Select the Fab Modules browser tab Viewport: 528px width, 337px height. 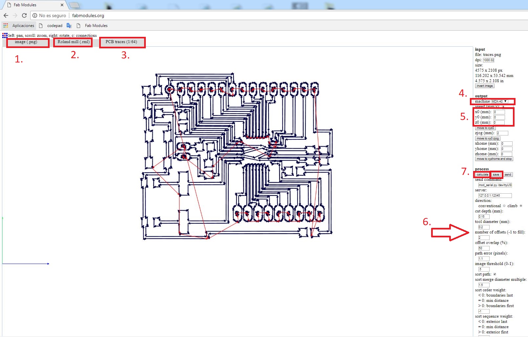pyautogui.click(x=34, y=5)
